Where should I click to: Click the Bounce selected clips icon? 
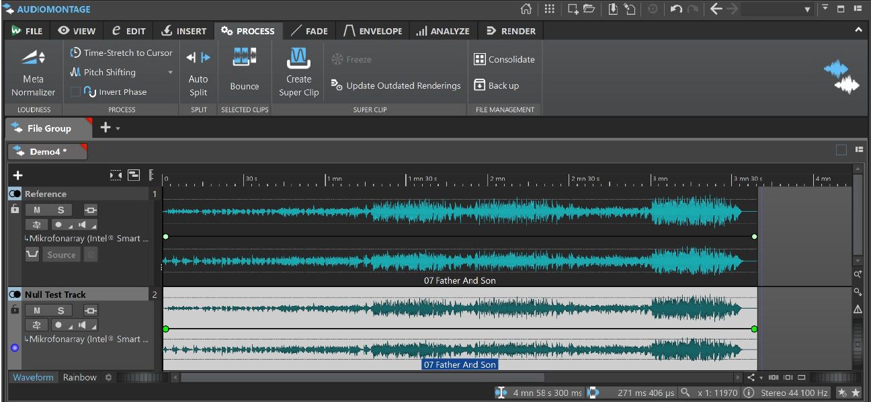(x=244, y=58)
